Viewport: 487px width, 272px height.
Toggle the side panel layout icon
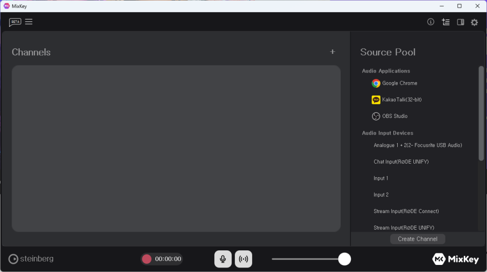click(461, 22)
